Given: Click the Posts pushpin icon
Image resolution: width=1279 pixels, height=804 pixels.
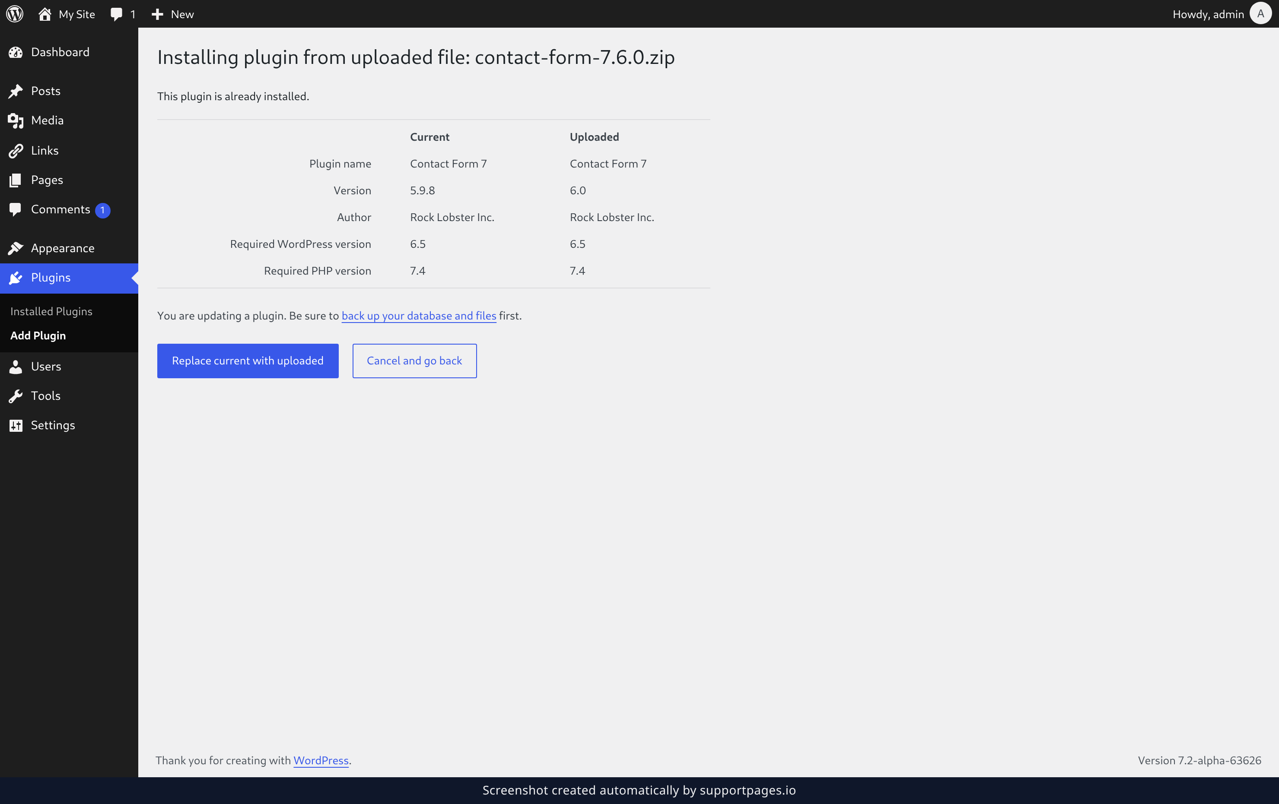Looking at the screenshot, I should (16, 91).
